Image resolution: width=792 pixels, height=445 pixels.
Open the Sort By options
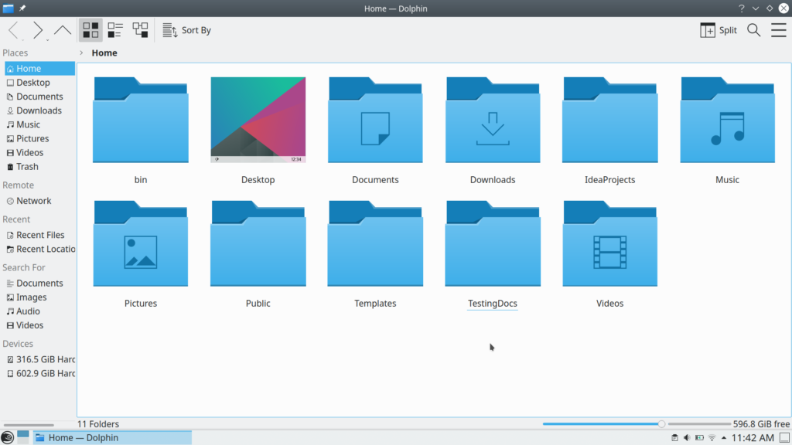tap(187, 30)
